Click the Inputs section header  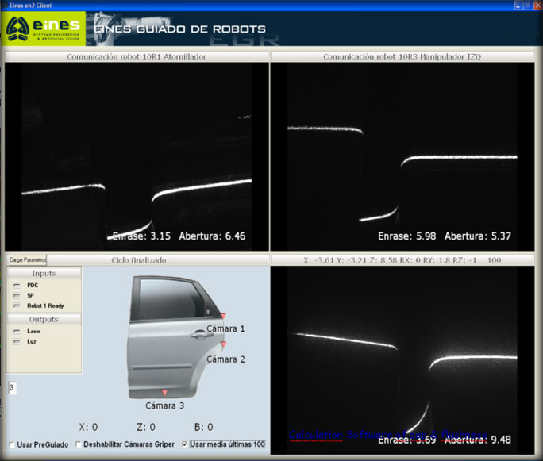44,273
